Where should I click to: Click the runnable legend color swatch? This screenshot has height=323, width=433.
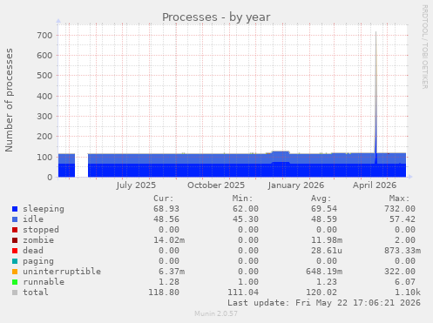(x=15, y=282)
